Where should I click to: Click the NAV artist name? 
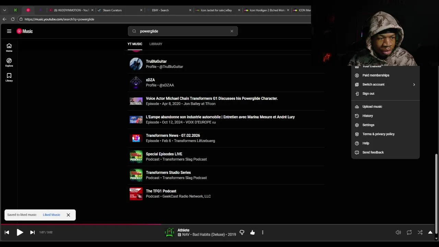tap(186, 235)
